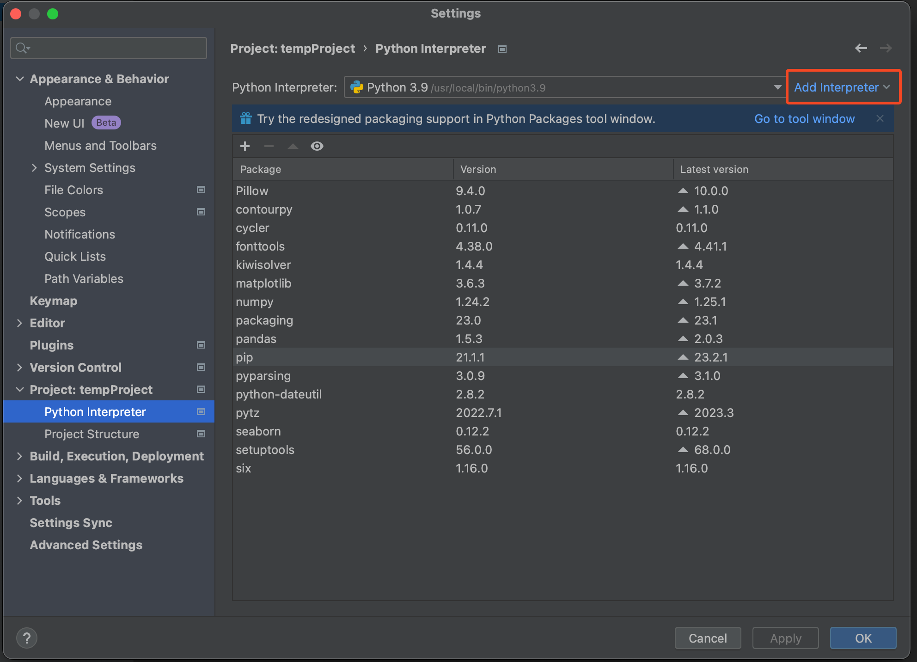Select the seaborn package row
Screen dimensions: 917x662
click(563, 431)
